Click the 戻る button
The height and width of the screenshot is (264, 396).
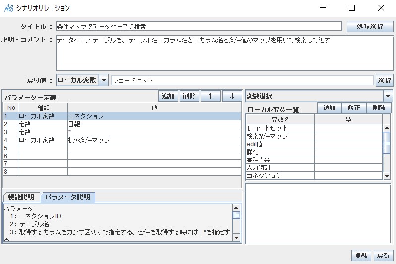(383, 255)
